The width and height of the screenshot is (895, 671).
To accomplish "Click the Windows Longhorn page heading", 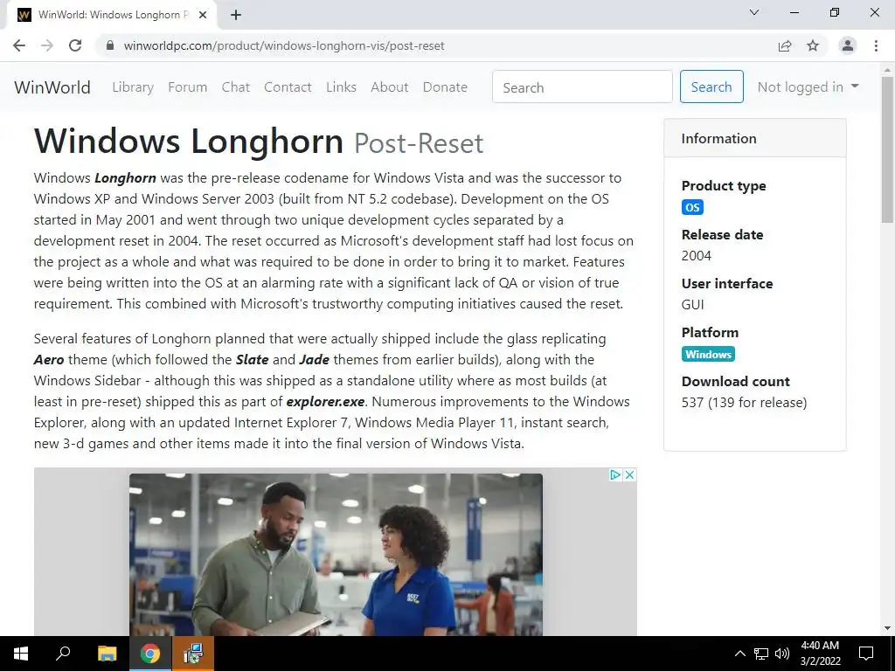I will click(x=189, y=142).
